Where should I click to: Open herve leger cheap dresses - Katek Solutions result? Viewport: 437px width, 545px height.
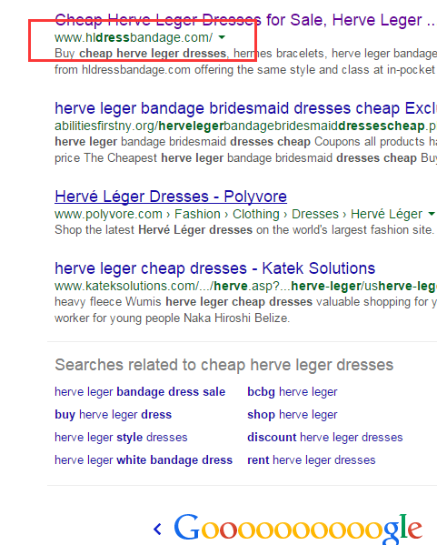(214, 268)
